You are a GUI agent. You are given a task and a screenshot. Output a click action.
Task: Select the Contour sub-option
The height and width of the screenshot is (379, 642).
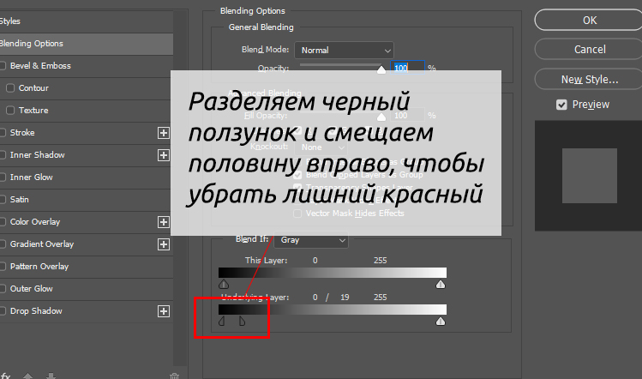[x=33, y=88]
